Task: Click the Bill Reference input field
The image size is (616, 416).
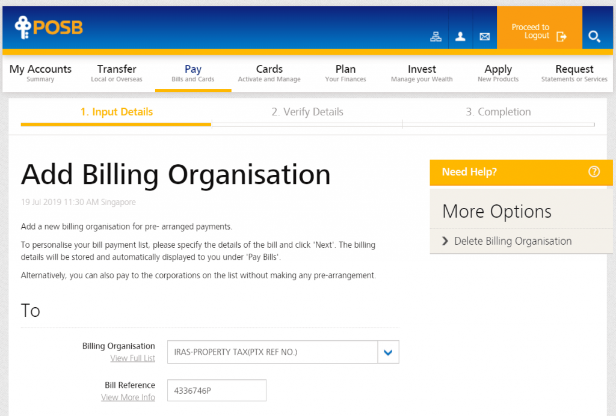Action: pos(217,391)
